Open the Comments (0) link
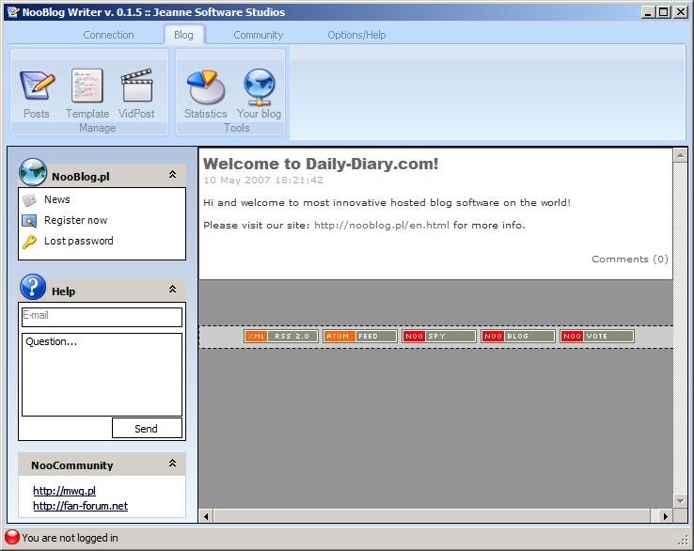 click(x=630, y=259)
